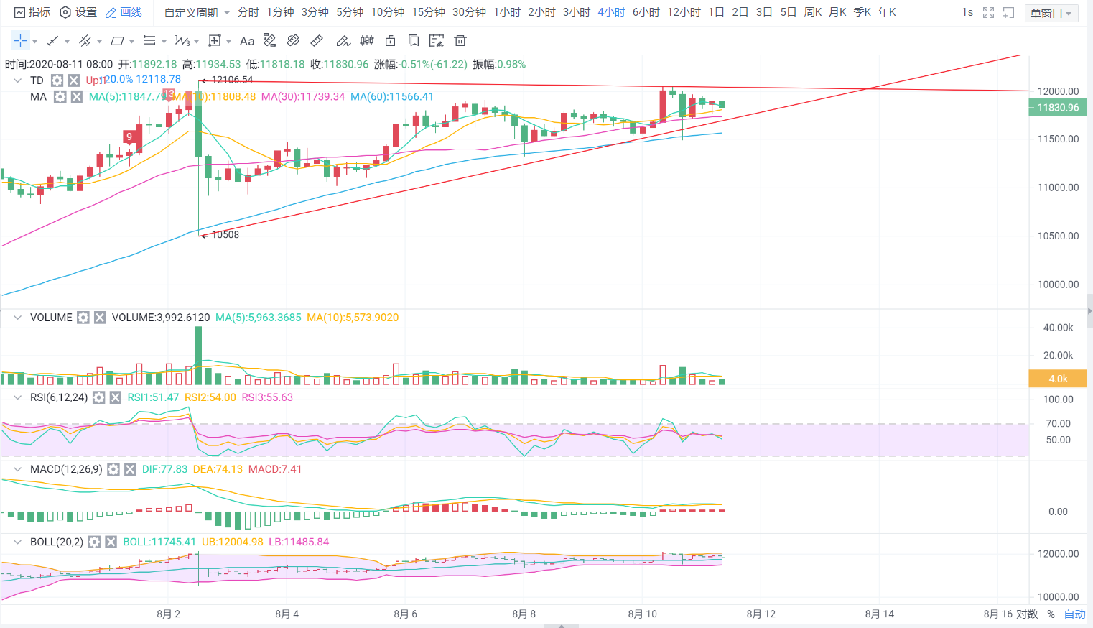Image resolution: width=1093 pixels, height=628 pixels.
Task: Remove the MACD indicator
Action: click(130, 469)
